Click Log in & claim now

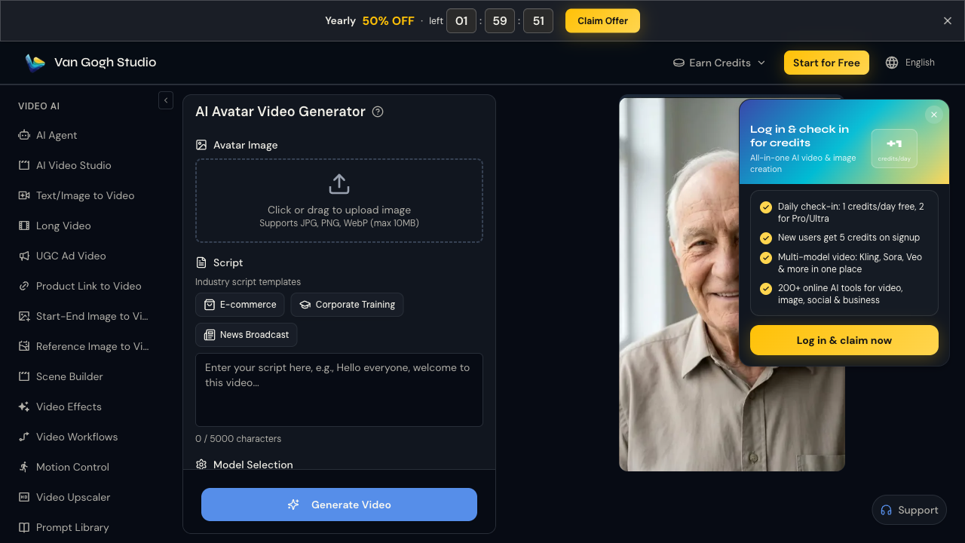[844, 340]
